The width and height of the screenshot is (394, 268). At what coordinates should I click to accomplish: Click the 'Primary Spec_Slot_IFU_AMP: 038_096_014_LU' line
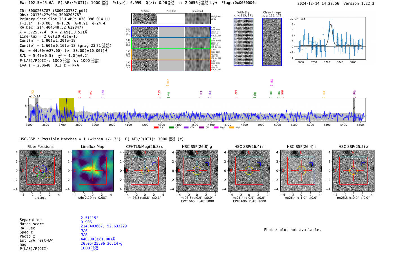(65, 19)
